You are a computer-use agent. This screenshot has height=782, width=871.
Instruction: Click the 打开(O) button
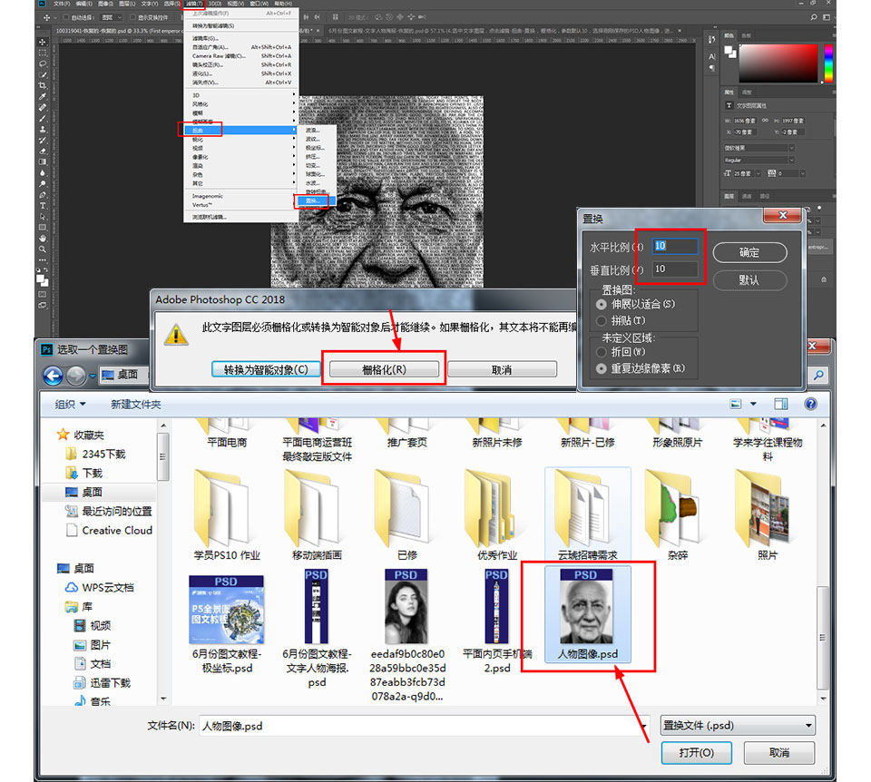click(x=696, y=753)
